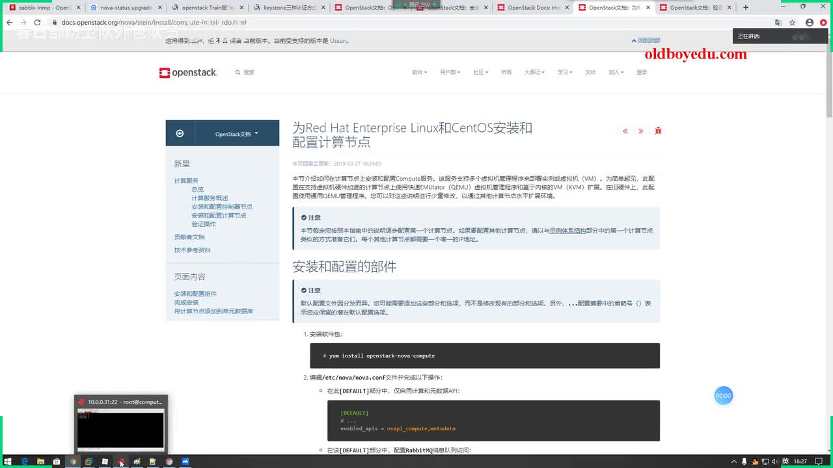Open 计算服务概述 in the sidebar
833x468 pixels.
tap(210, 198)
